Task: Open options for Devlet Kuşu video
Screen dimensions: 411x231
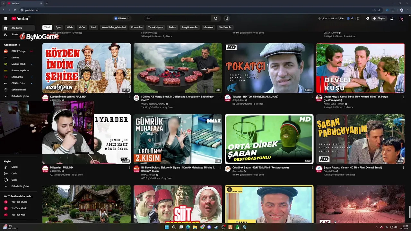Action: pos(403,97)
